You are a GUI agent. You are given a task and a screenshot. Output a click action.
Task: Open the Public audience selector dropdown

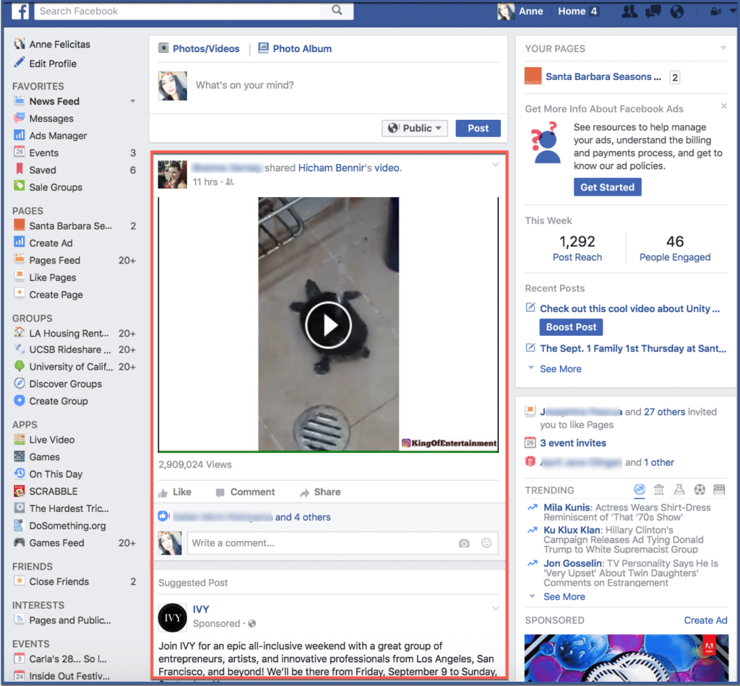[415, 128]
